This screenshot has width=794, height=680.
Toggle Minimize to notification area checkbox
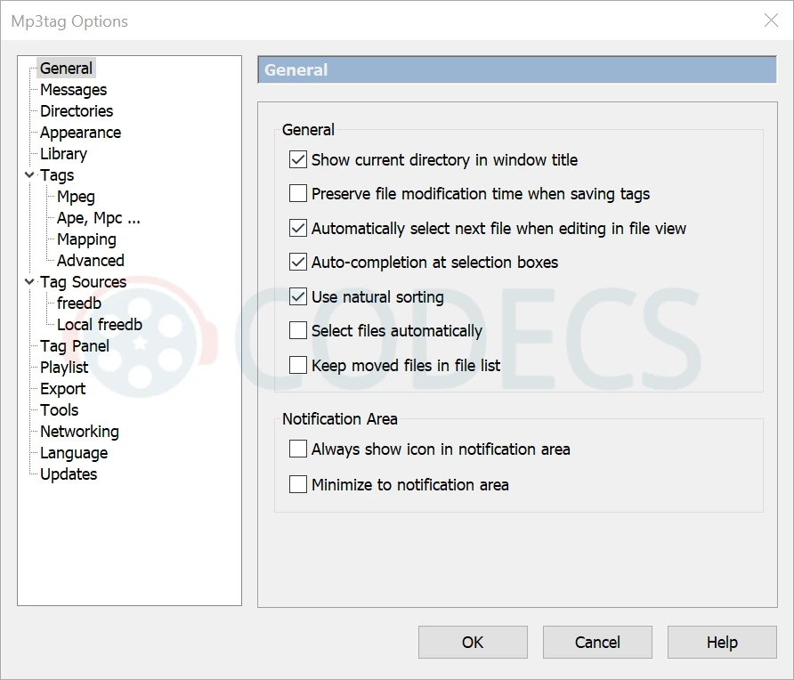point(298,485)
